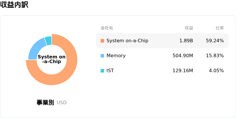Click the orange System on-a-Chip swatch
This screenshot has height=118, width=236.
click(102, 41)
